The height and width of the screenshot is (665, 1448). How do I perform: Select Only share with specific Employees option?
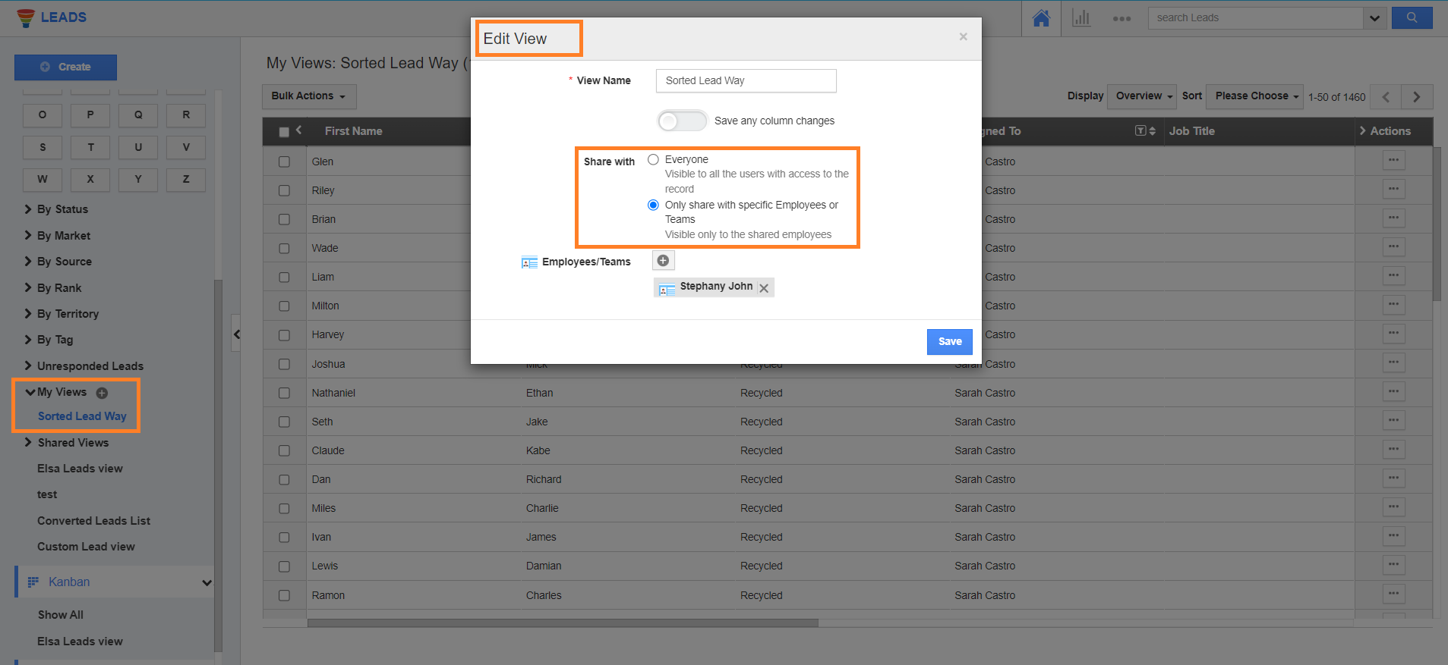653,205
